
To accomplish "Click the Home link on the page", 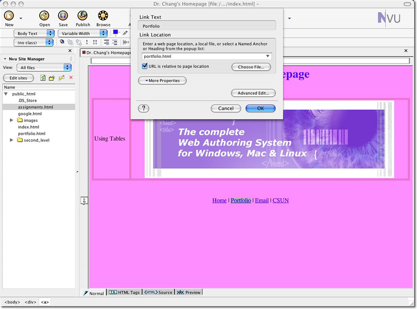I will [x=220, y=201].
